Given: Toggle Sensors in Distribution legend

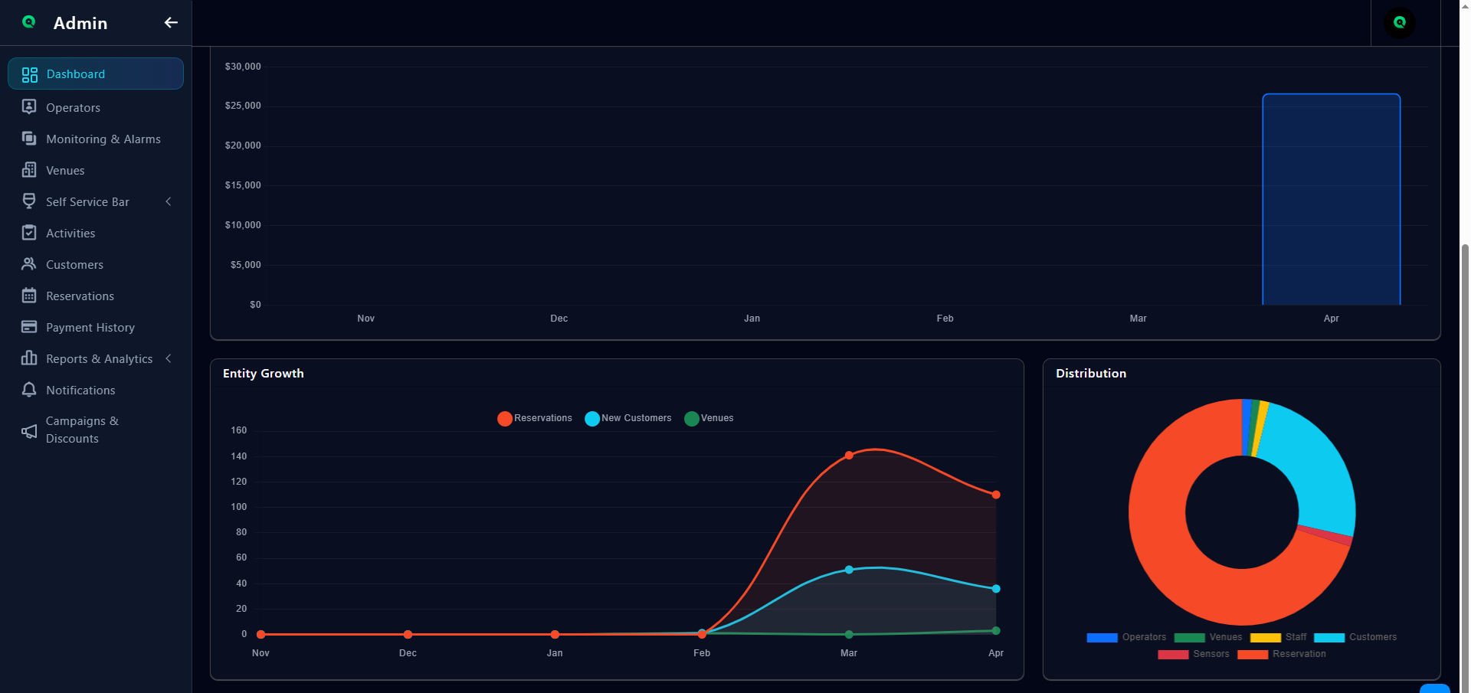Looking at the screenshot, I should [1194, 654].
